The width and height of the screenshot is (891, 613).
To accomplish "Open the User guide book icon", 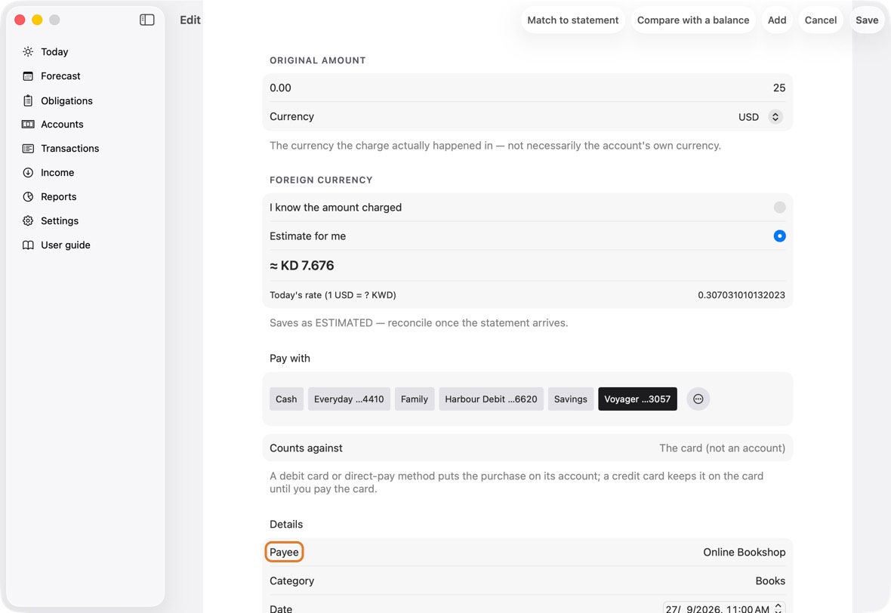I will (x=28, y=245).
